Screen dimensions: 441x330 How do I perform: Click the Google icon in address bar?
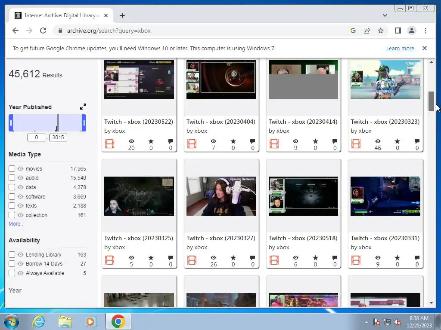[x=353, y=31]
